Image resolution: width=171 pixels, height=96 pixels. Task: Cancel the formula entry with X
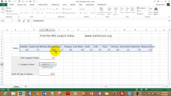[x=19, y=21]
